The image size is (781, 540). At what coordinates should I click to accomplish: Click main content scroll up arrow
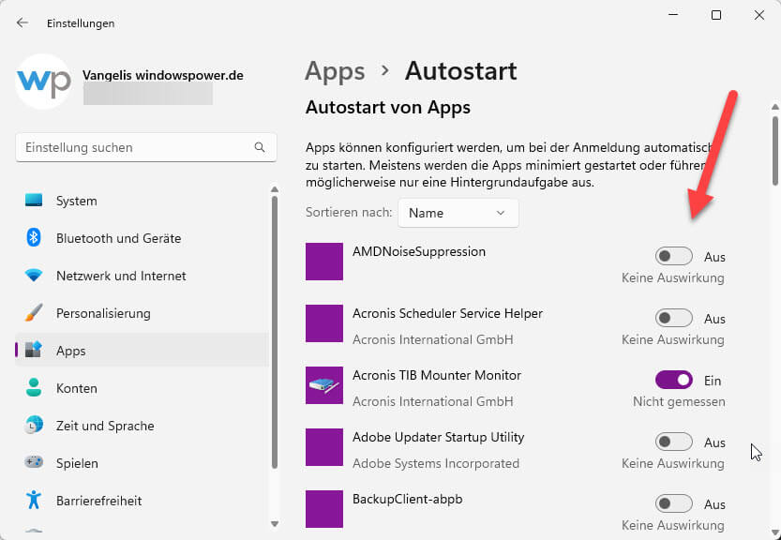[775, 107]
